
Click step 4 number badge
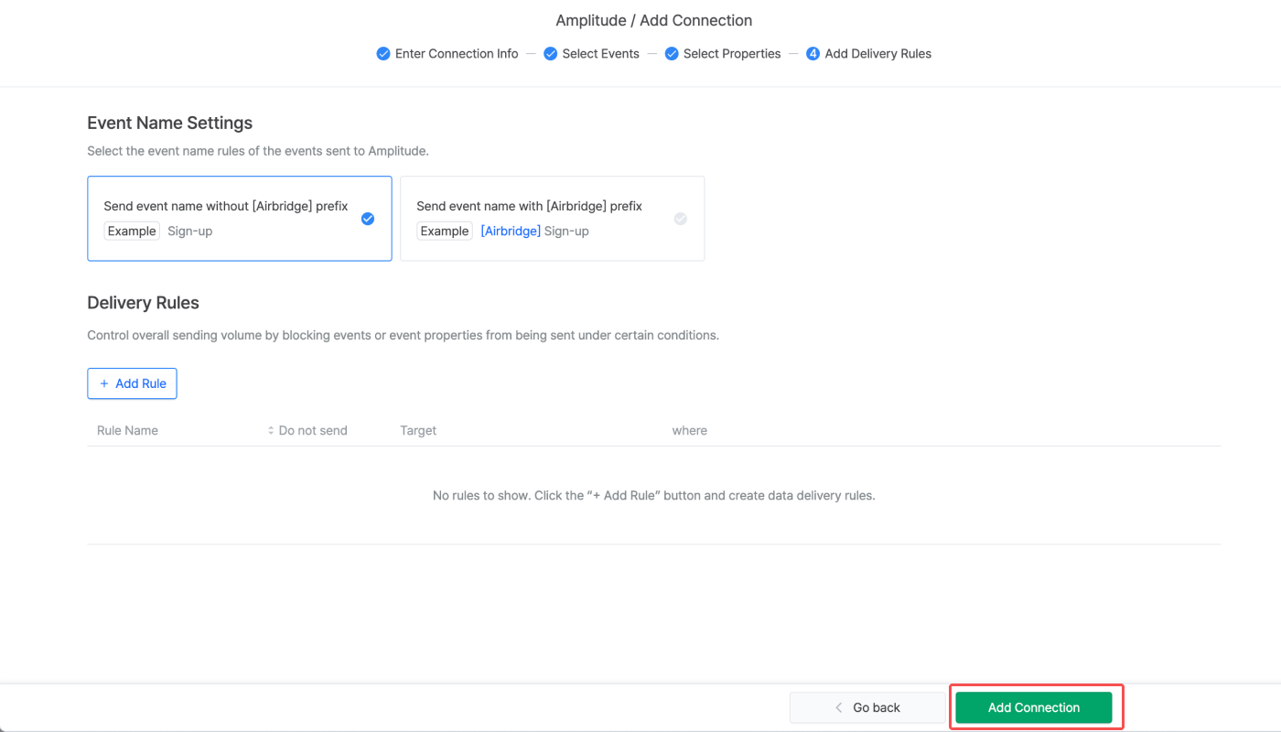pyautogui.click(x=813, y=54)
